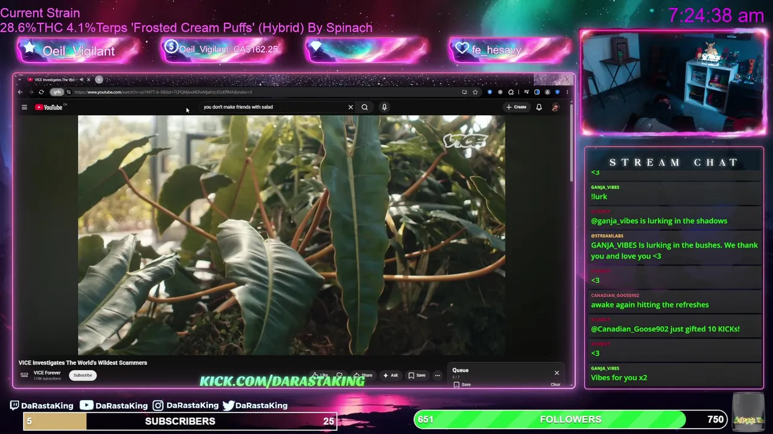Image resolution: width=773 pixels, height=434 pixels.
Task: Clear the YouTube search text with the X
Action: point(350,107)
